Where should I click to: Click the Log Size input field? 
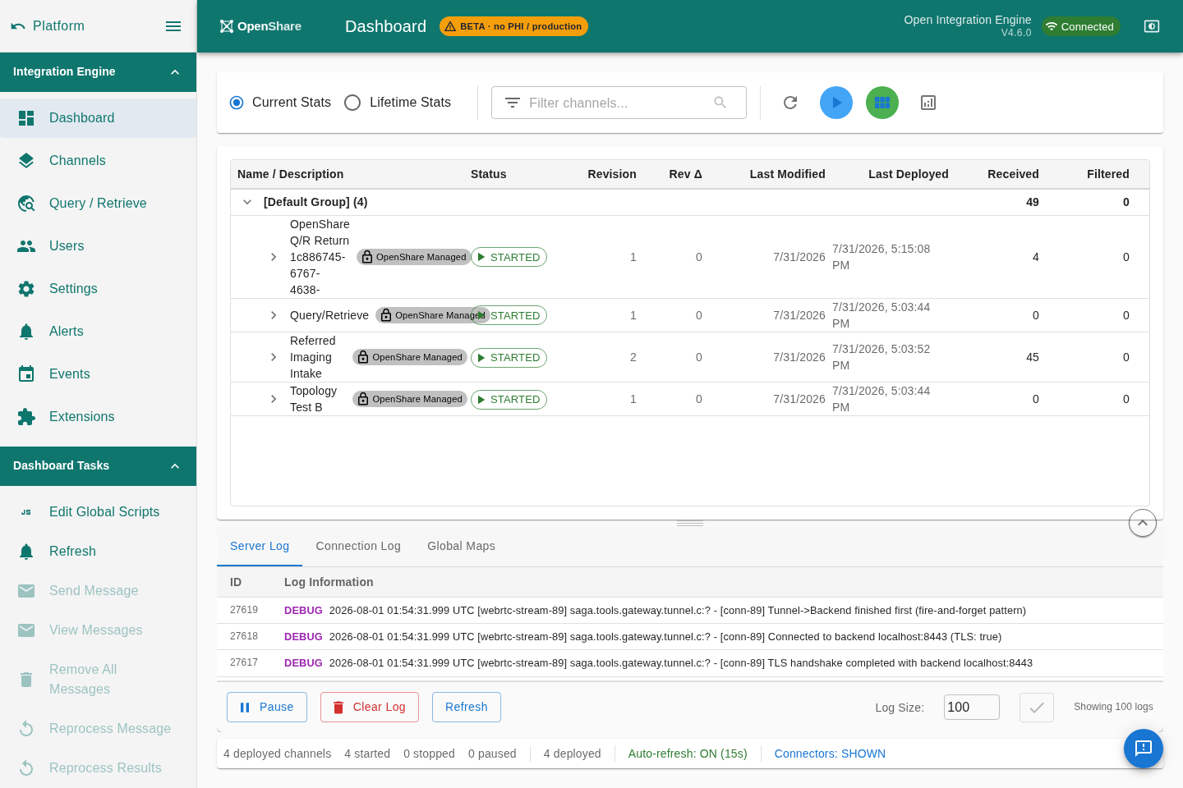(x=972, y=708)
